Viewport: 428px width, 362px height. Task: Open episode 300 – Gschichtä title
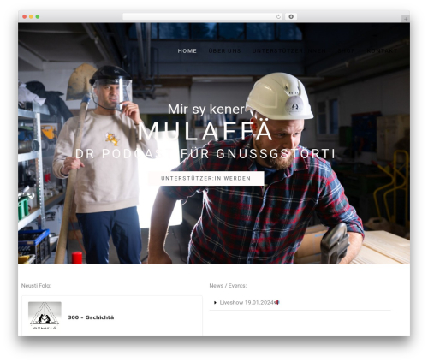[91, 317]
